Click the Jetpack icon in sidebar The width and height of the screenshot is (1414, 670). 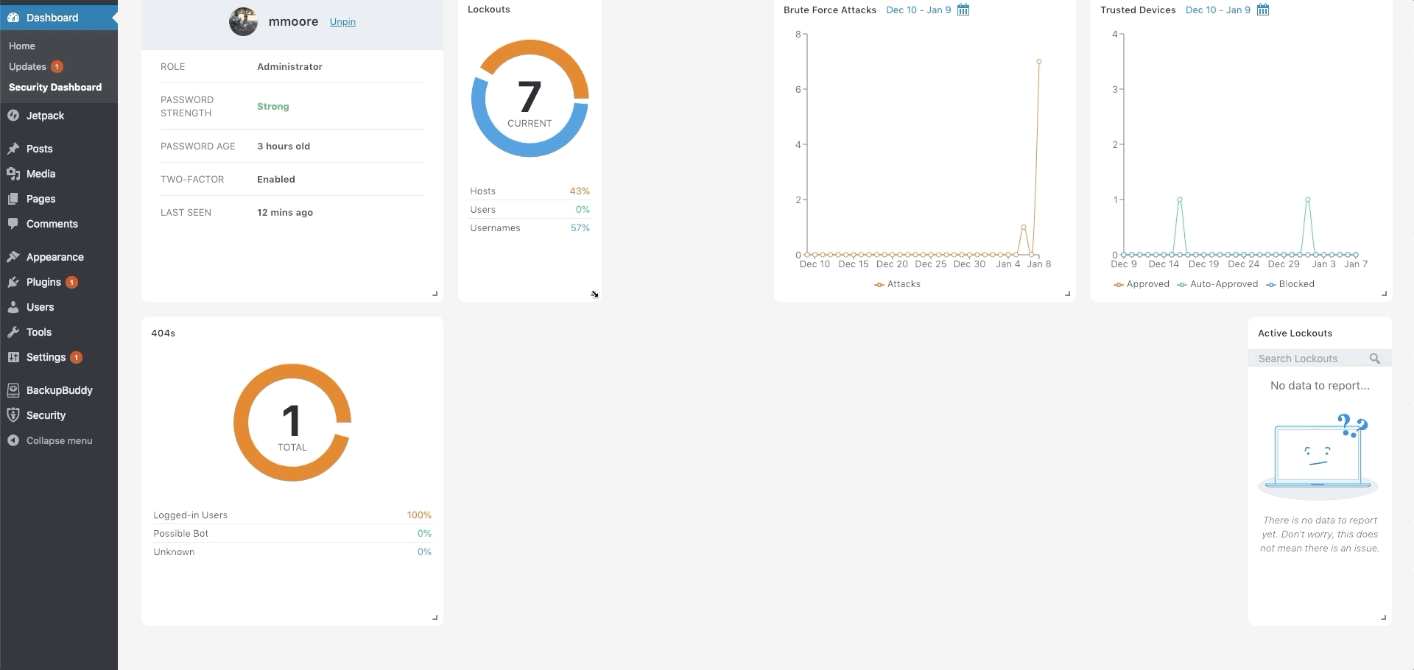pos(13,116)
